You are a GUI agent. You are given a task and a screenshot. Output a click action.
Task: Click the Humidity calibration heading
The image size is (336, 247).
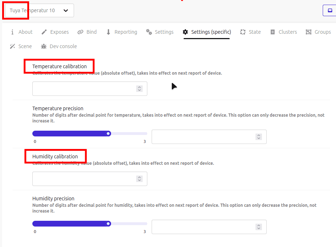[x=55, y=157]
